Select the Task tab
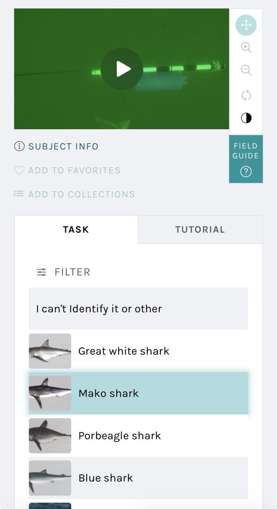Viewport: 277px width, 509px height. tap(76, 229)
